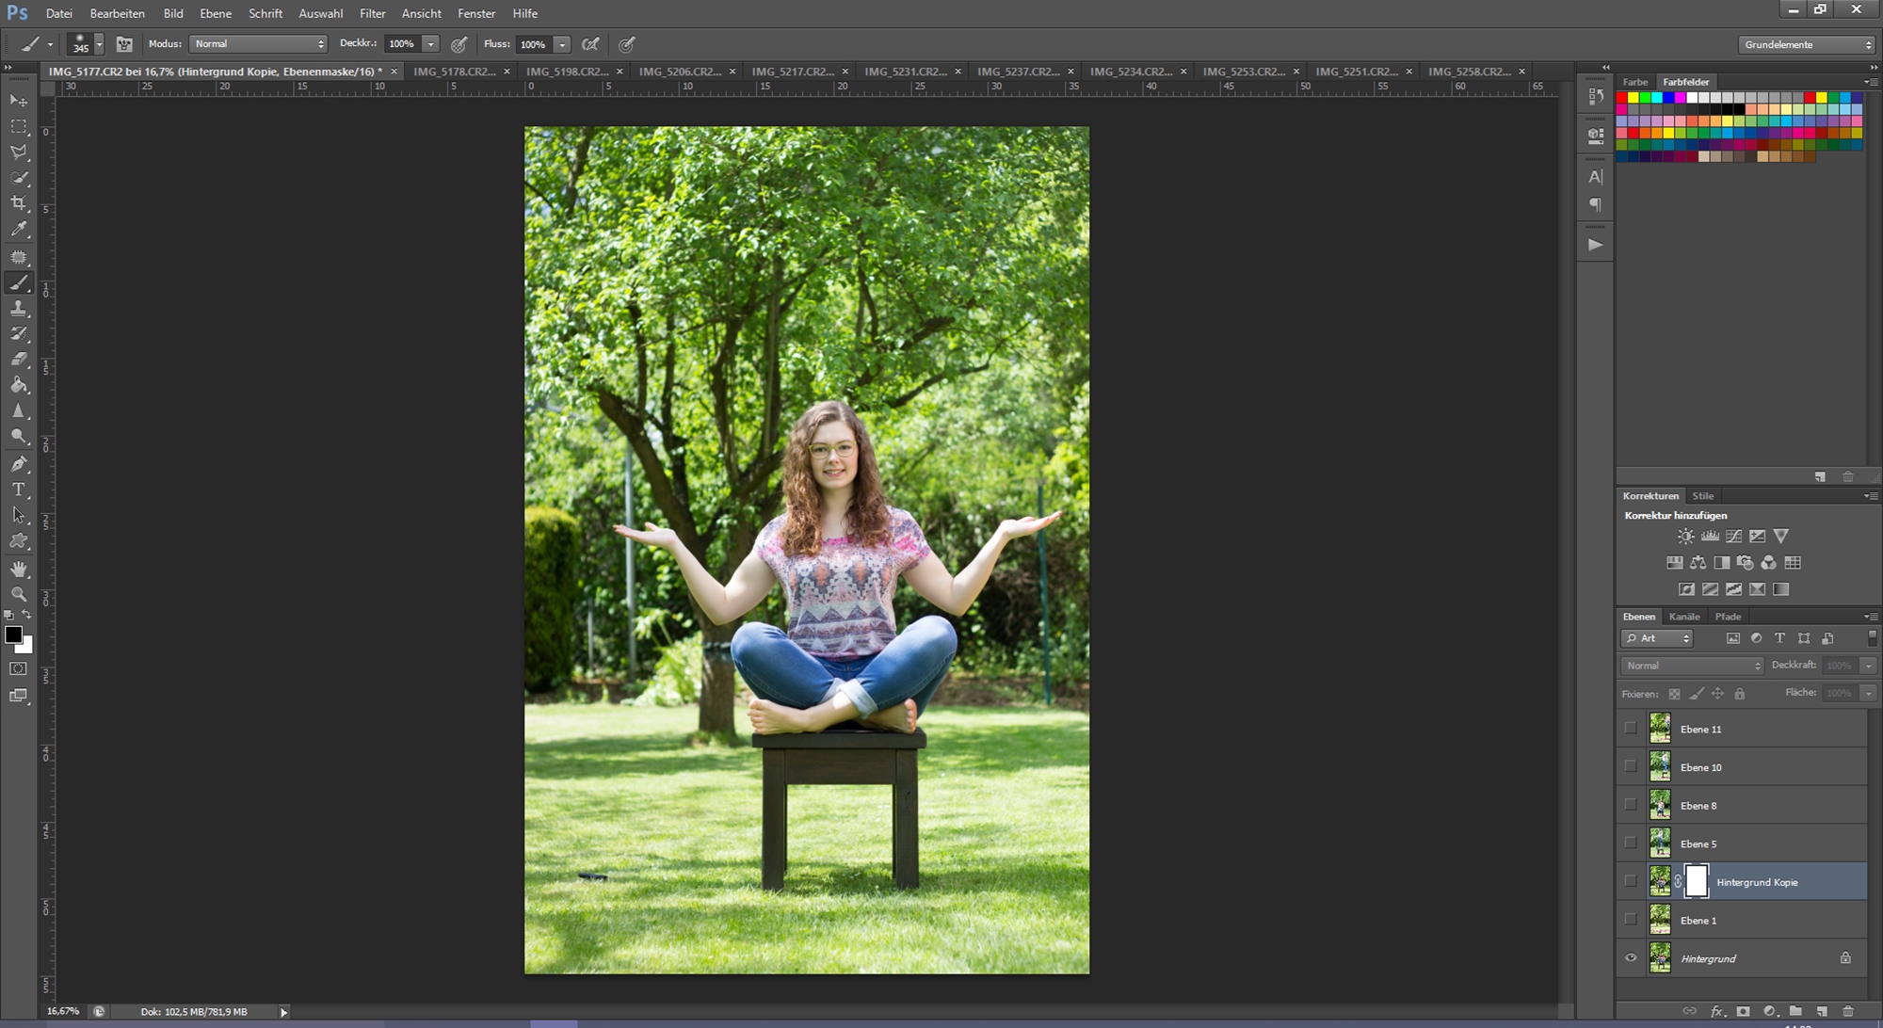The width and height of the screenshot is (1883, 1028).
Task: Click the Pen tool icon
Action: coord(19,464)
